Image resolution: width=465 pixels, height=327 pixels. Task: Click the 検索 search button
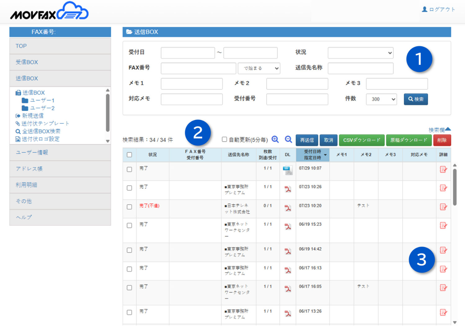point(416,99)
